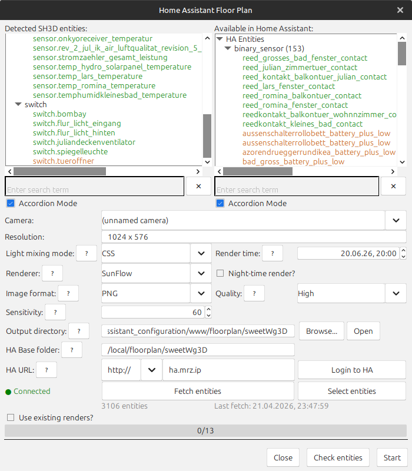Viewport: 412px width, 471px height.
Task: Click the ha.mrz.ip URL field
Action: [x=228, y=370]
